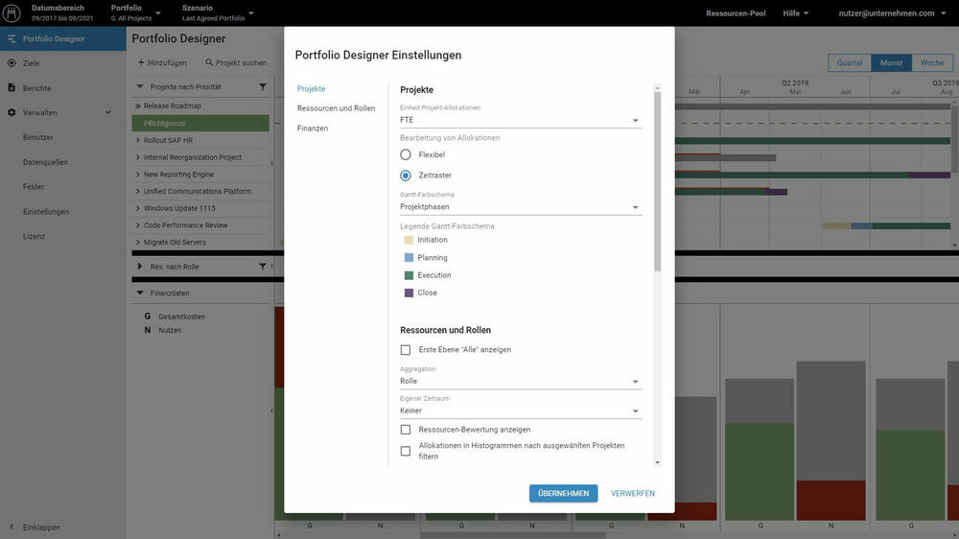Open the Aggregation Rolle dropdown
Viewport: 959px width, 539px height.
(x=520, y=382)
